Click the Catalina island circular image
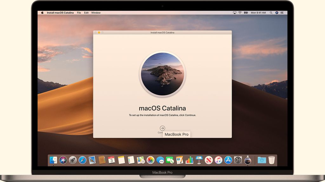Image resolution: width=325 pixels, height=182 pixels. [162, 74]
